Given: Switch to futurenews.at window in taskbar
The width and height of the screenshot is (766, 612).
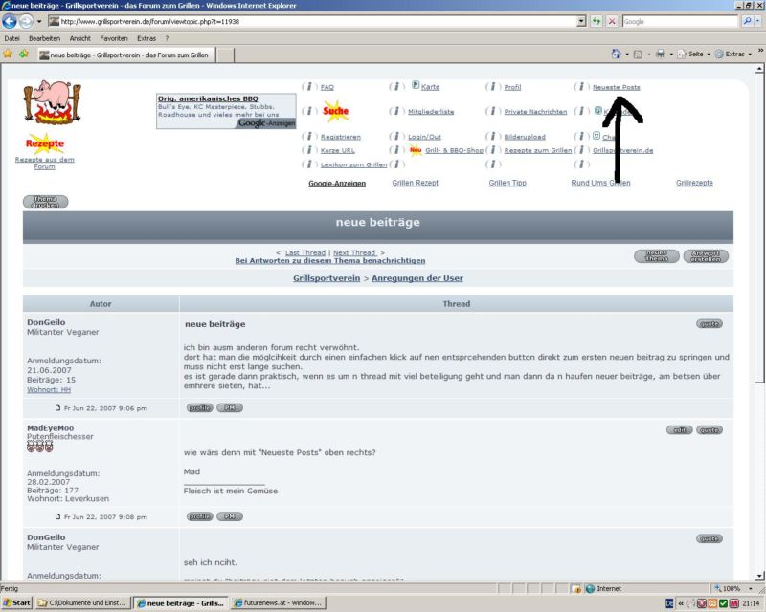Looking at the screenshot, I should coord(279,602).
